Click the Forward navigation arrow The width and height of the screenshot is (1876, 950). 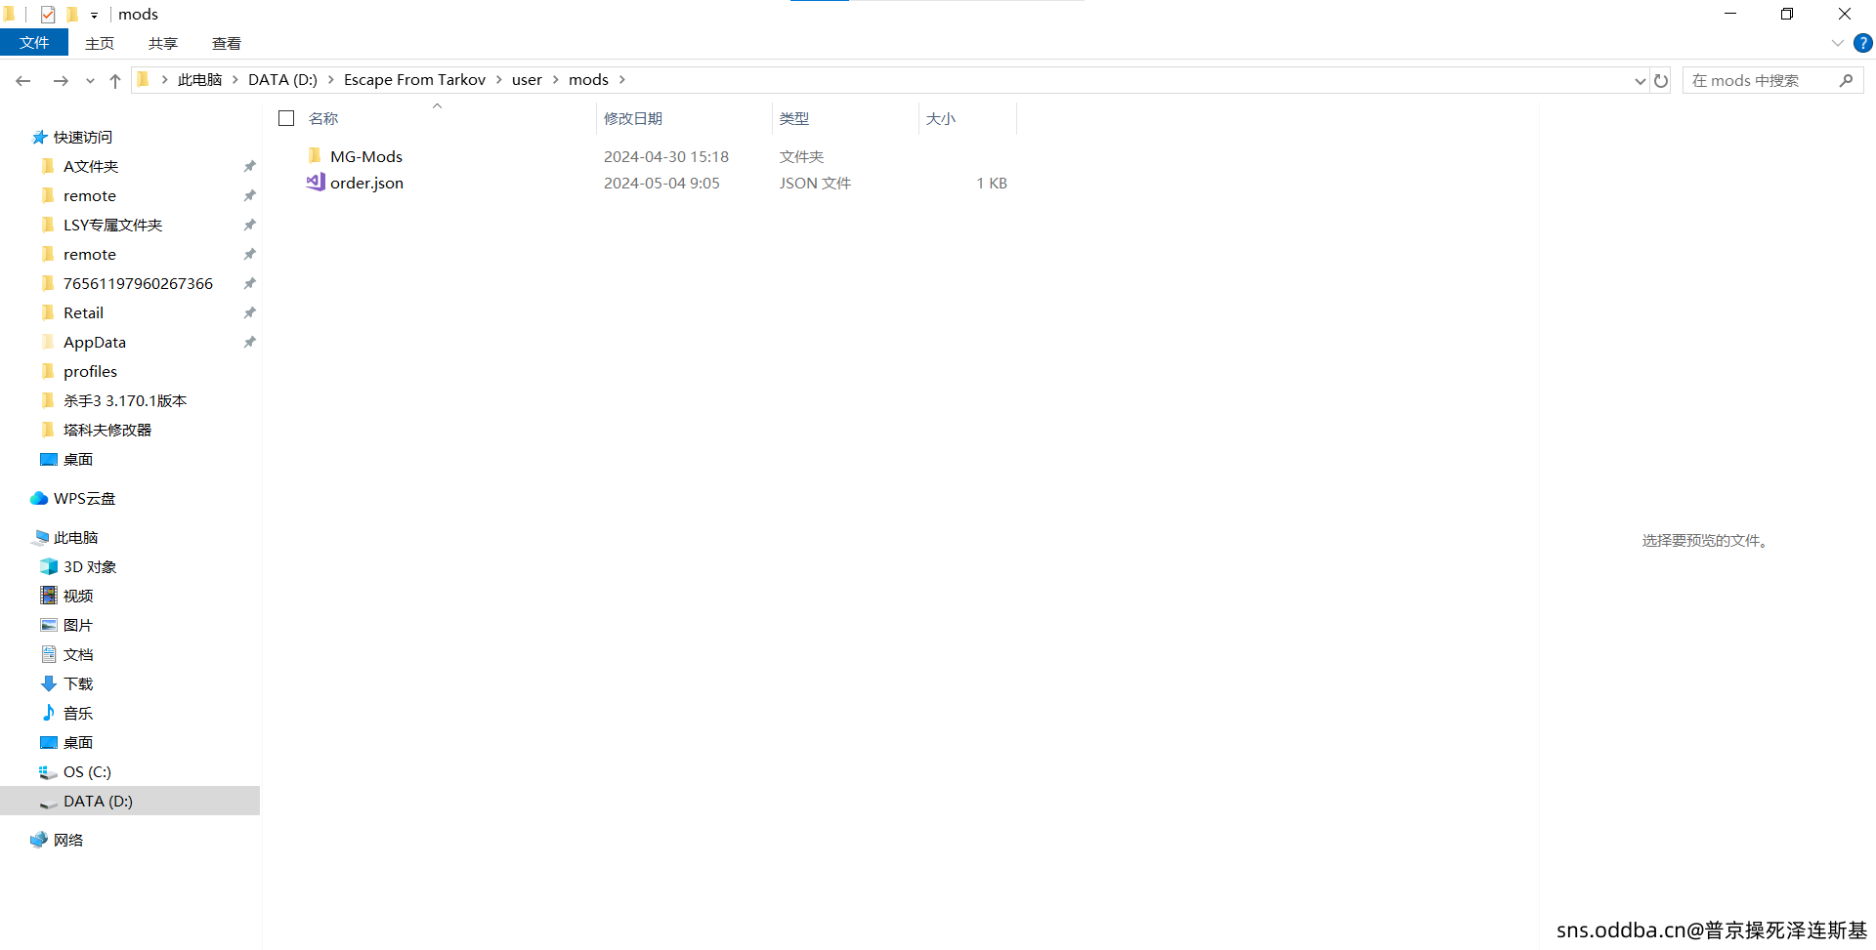tap(61, 81)
